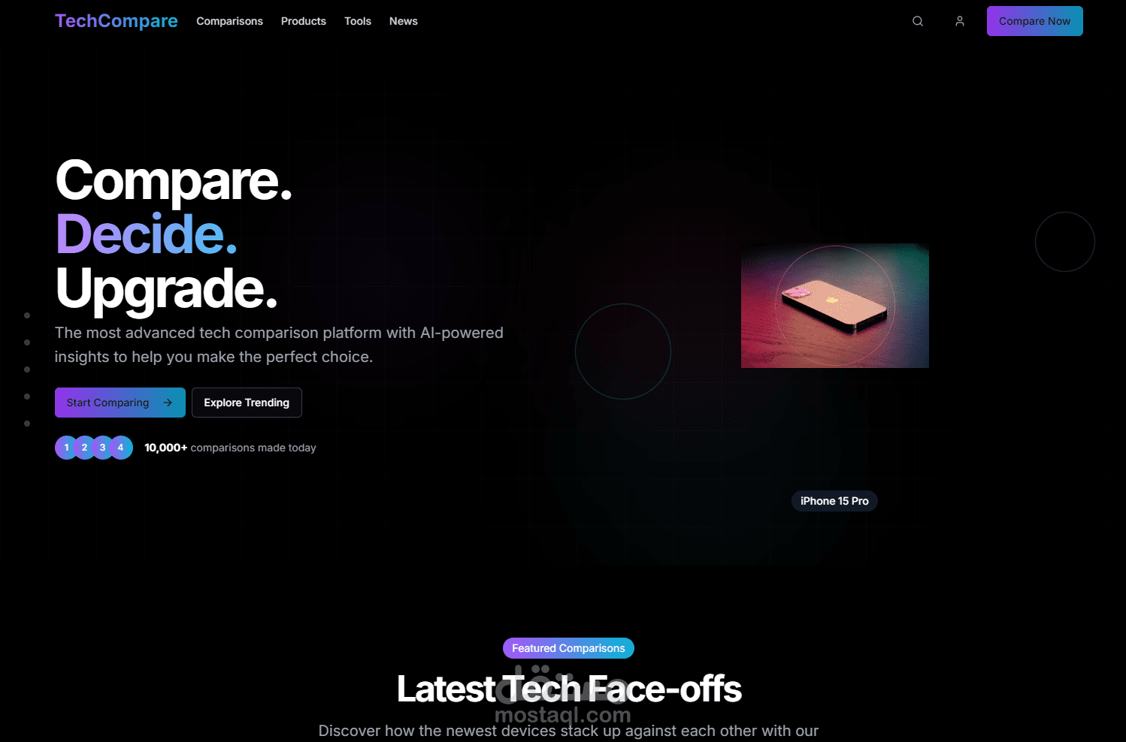1126x742 pixels.
Task: Open the search icon in the header
Action: (x=918, y=21)
